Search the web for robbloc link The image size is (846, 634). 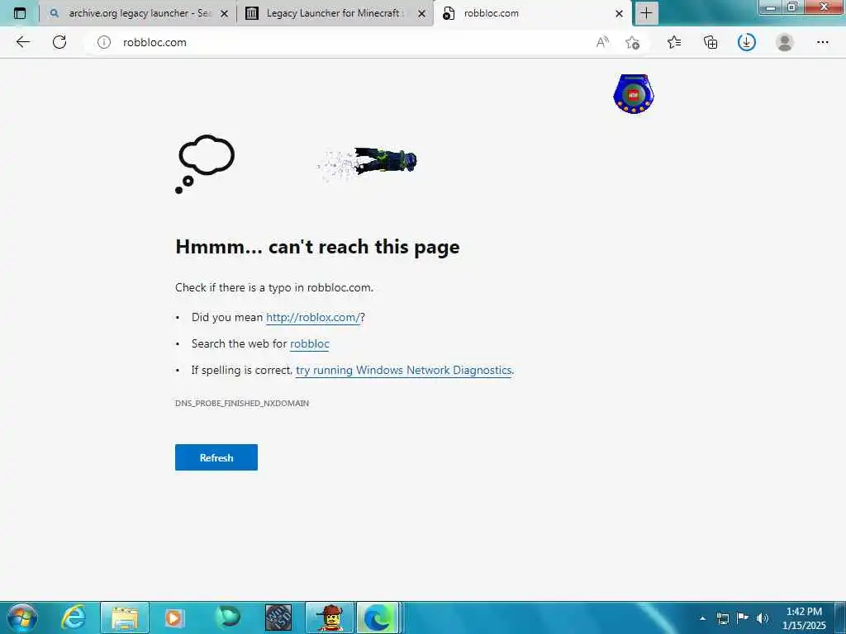(x=310, y=344)
